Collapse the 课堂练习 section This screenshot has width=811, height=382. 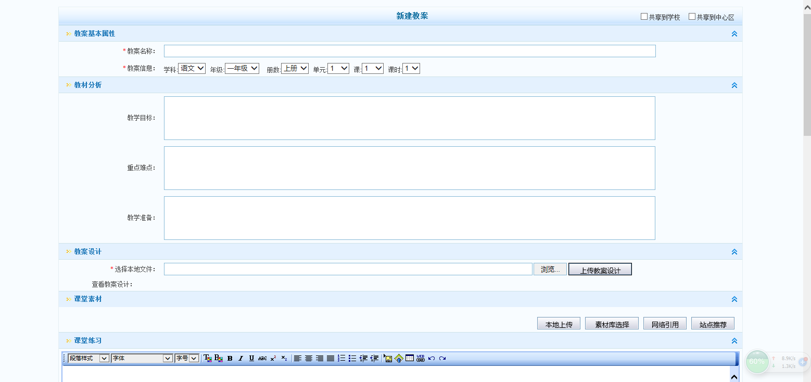tap(734, 341)
